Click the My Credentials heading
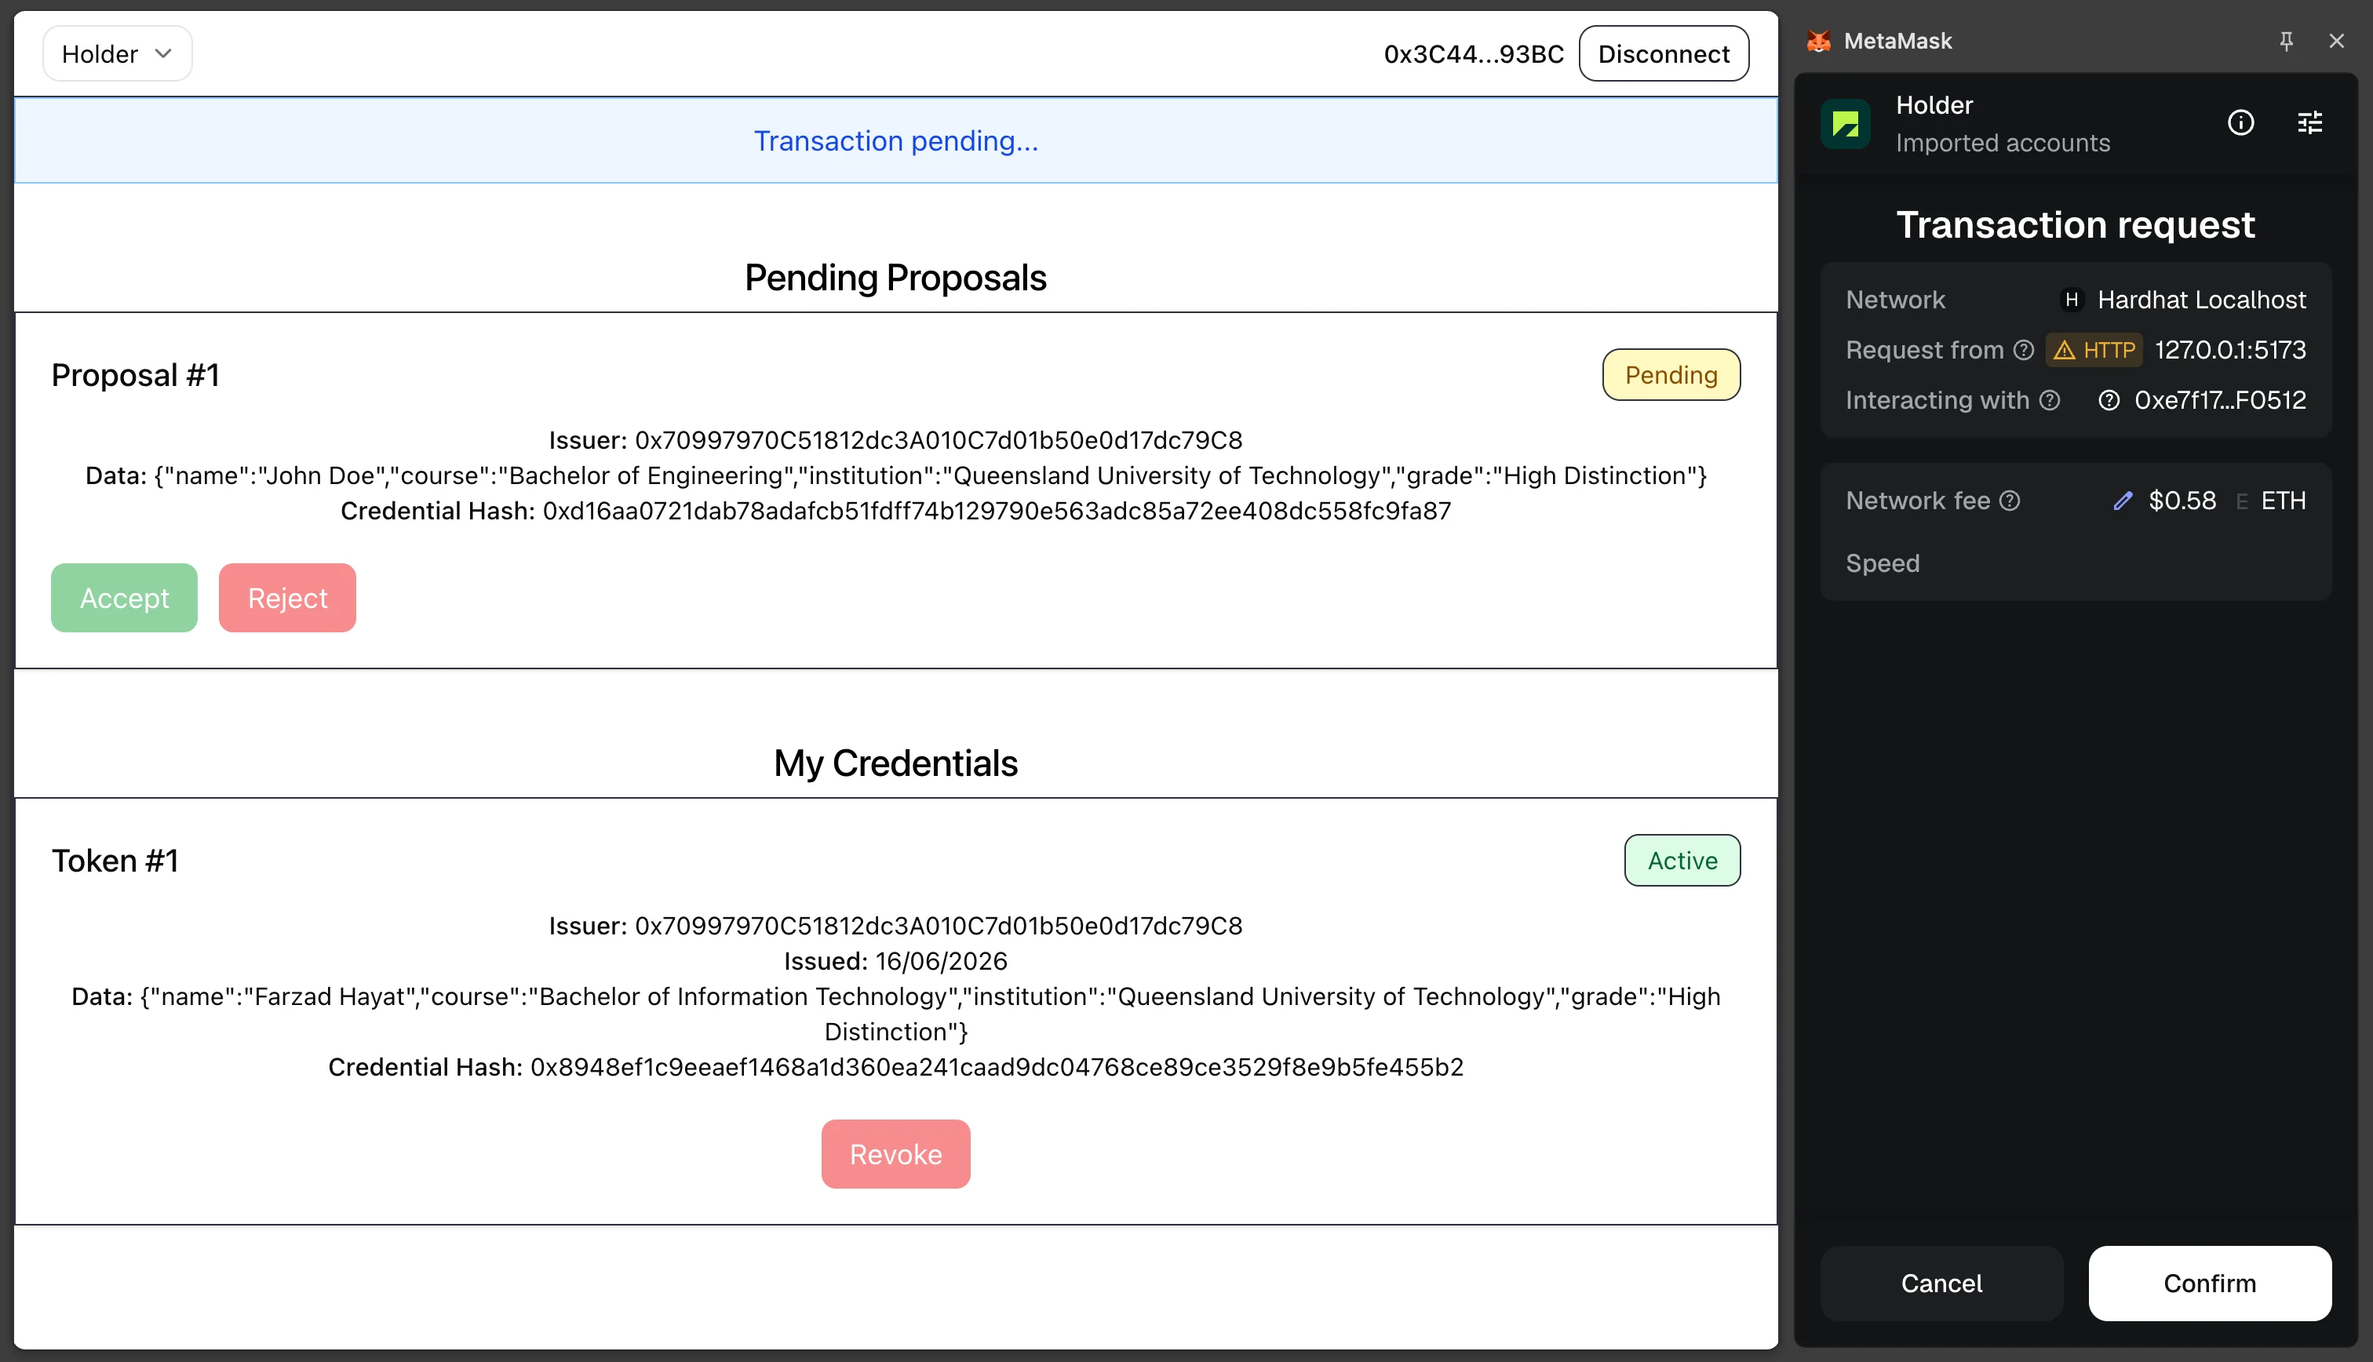2373x1362 pixels. pyautogui.click(x=895, y=763)
